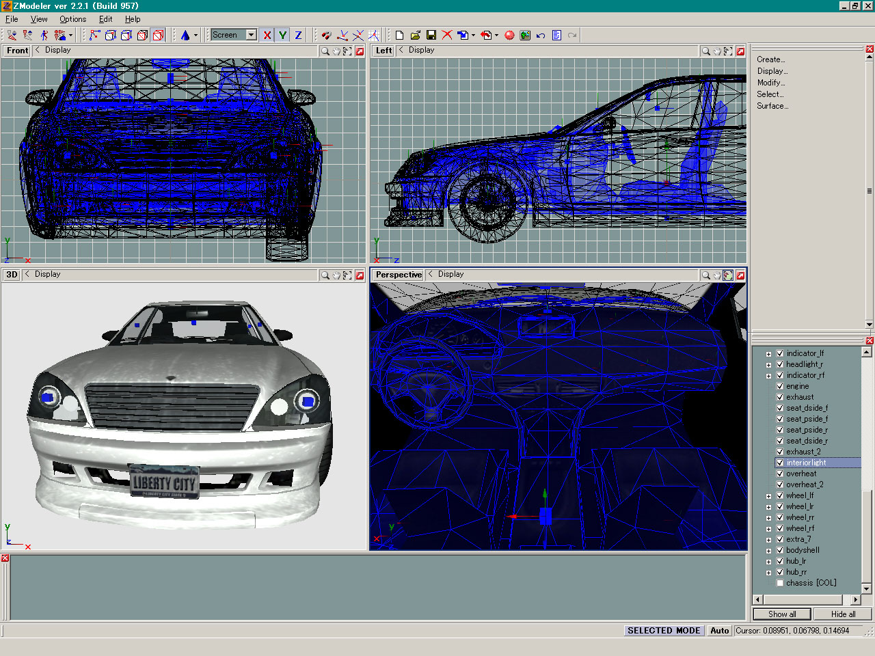Image resolution: width=875 pixels, height=656 pixels.
Task: Click the New file icon
Action: pyautogui.click(x=399, y=35)
